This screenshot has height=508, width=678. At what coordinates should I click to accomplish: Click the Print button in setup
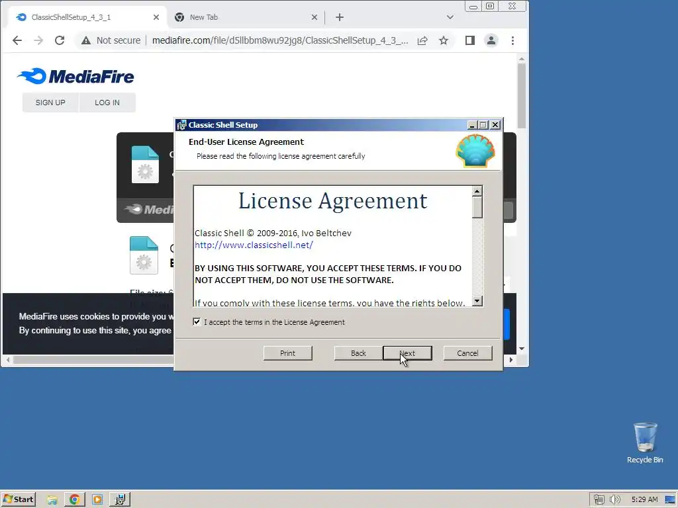click(x=287, y=353)
